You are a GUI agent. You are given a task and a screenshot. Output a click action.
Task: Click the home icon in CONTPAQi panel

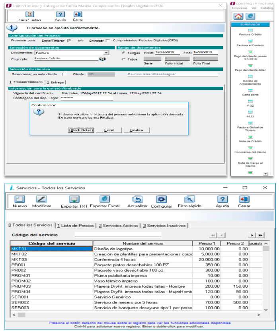(x=238, y=16)
